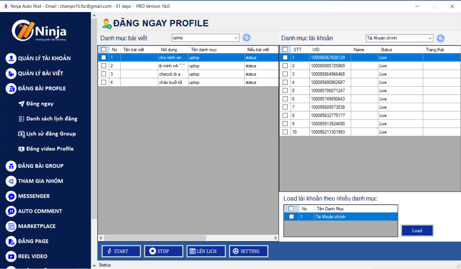Click the Quản lý bài viết sidebar icon

click(11, 73)
